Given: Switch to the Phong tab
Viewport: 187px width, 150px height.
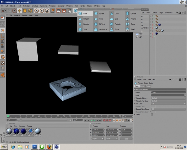Looking at the screenshot, I should (x=148, y=86).
